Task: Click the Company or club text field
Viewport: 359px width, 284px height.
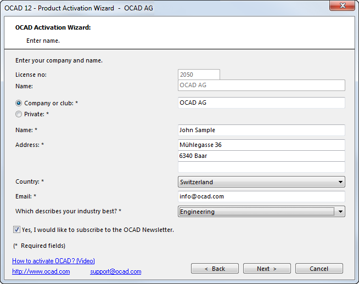Action: pyautogui.click(x=261, y=103)
